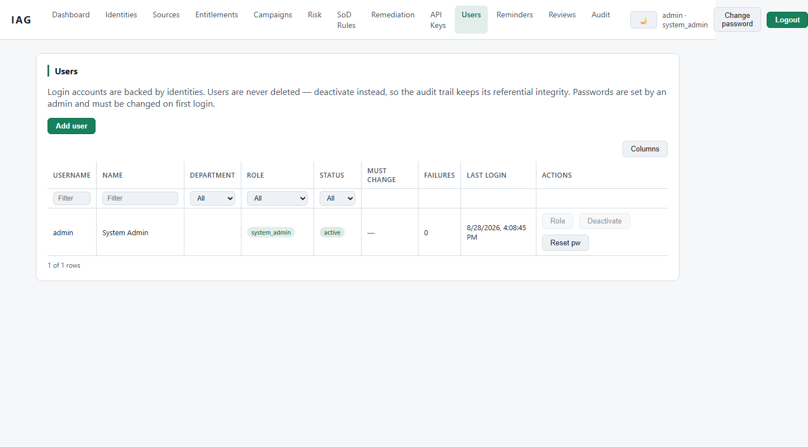This screenshot has height=447, width=808.
Task: Click the system_admin role badge
Action: click(x=271, y=232)
